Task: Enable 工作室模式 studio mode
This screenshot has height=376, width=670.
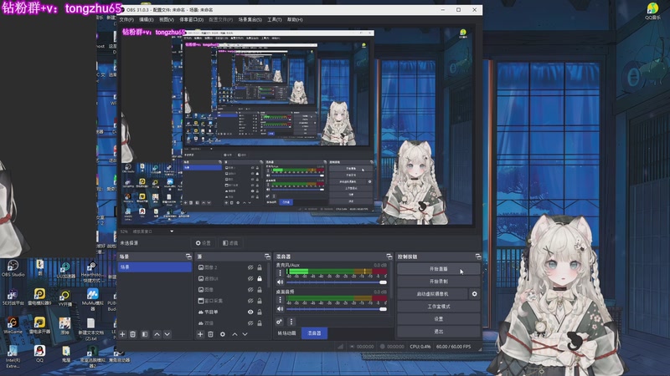Action: (x=438, y=306)
